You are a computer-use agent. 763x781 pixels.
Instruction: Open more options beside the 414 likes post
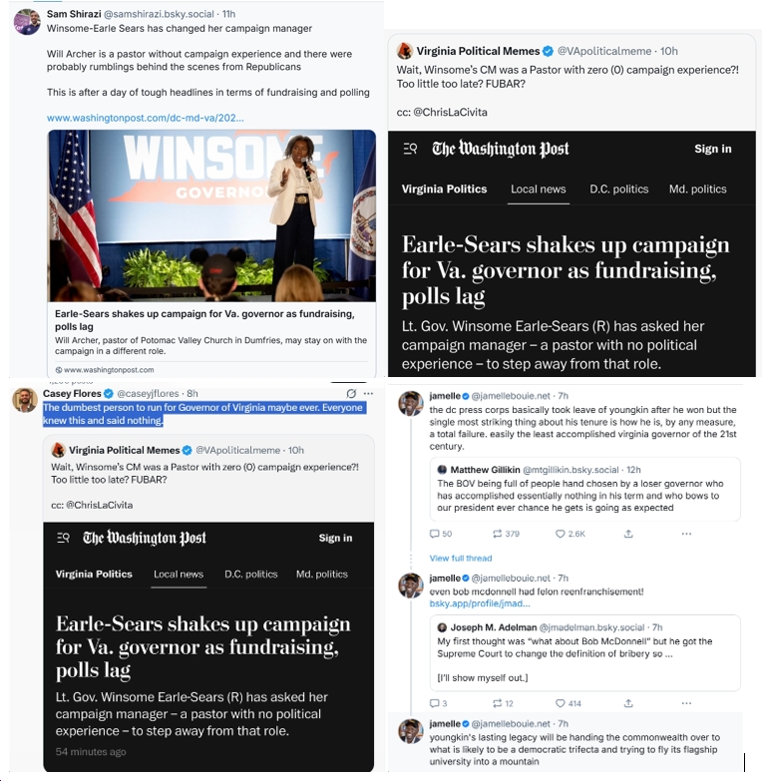(686, 703)
